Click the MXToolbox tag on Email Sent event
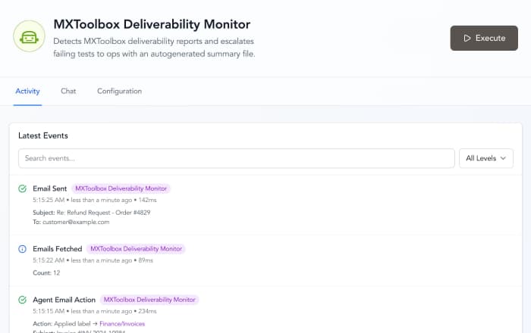Viewport: 531px width, 333px height. click(x=121, y=188)
